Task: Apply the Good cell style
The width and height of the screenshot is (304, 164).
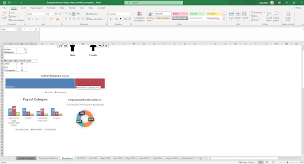Action: click(x=197, y=14)
